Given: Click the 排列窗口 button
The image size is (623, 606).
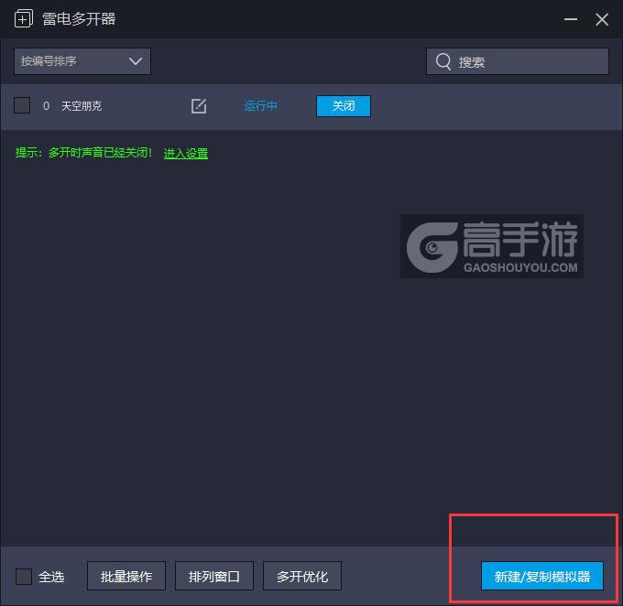Looking at the screenshot, I should [214, 576].
